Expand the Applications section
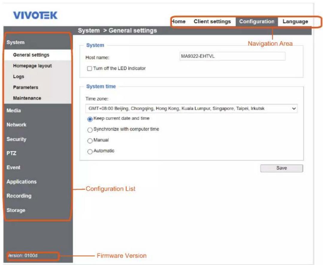Viewport: 323px width, 265px height. pos(22,182)
